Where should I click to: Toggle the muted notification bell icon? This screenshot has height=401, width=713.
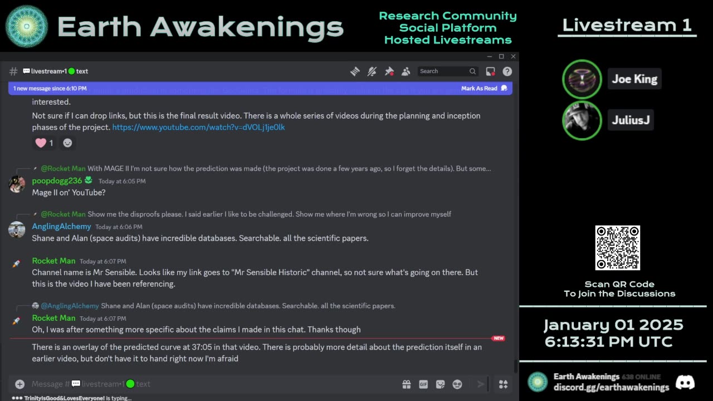click(372, 71)
